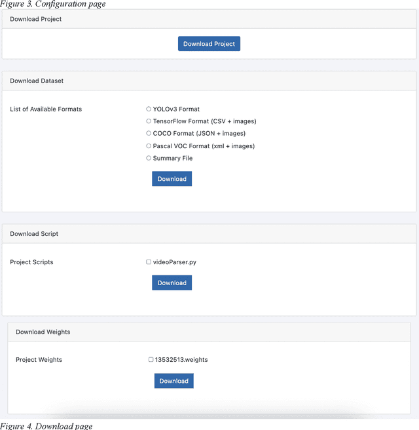Screen dimensions: 419x430
Task: Click the Figure 3 Configuration page caption
Action: [52, 4]
